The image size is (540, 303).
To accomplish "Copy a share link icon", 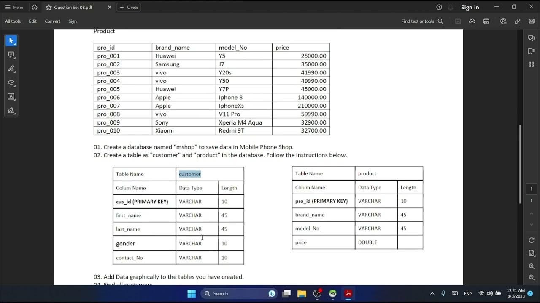I will [517, 21].
